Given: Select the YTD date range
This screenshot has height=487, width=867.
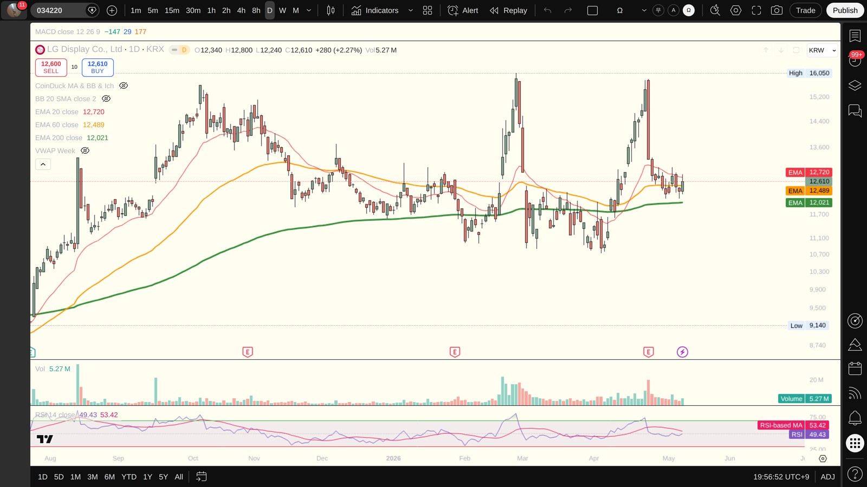Looking at the screenshot, I should click(x=129, y=477).
